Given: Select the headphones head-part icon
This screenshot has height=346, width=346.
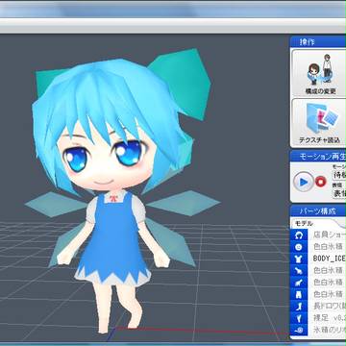Looking at the screenshot, I should tap(299, 235).
